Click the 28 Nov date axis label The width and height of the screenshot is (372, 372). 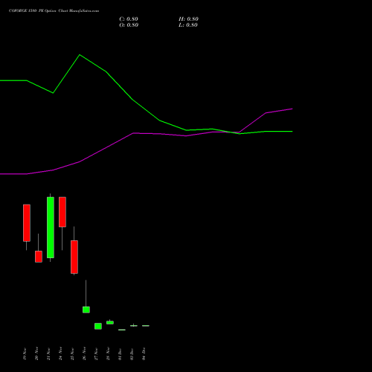(108, 354)
